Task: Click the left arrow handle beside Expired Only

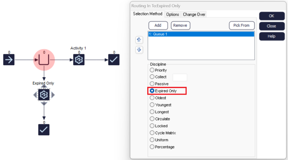Action: coord(35,95)
